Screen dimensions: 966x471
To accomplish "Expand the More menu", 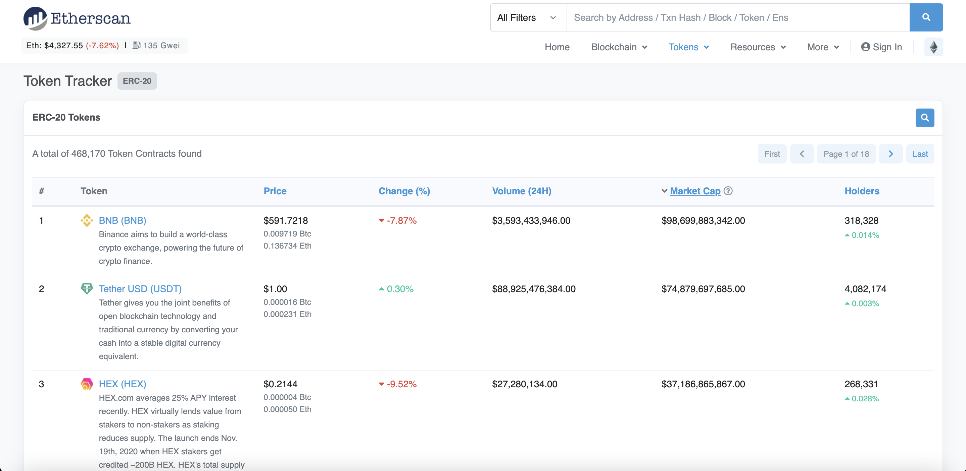I will (823, 47).
